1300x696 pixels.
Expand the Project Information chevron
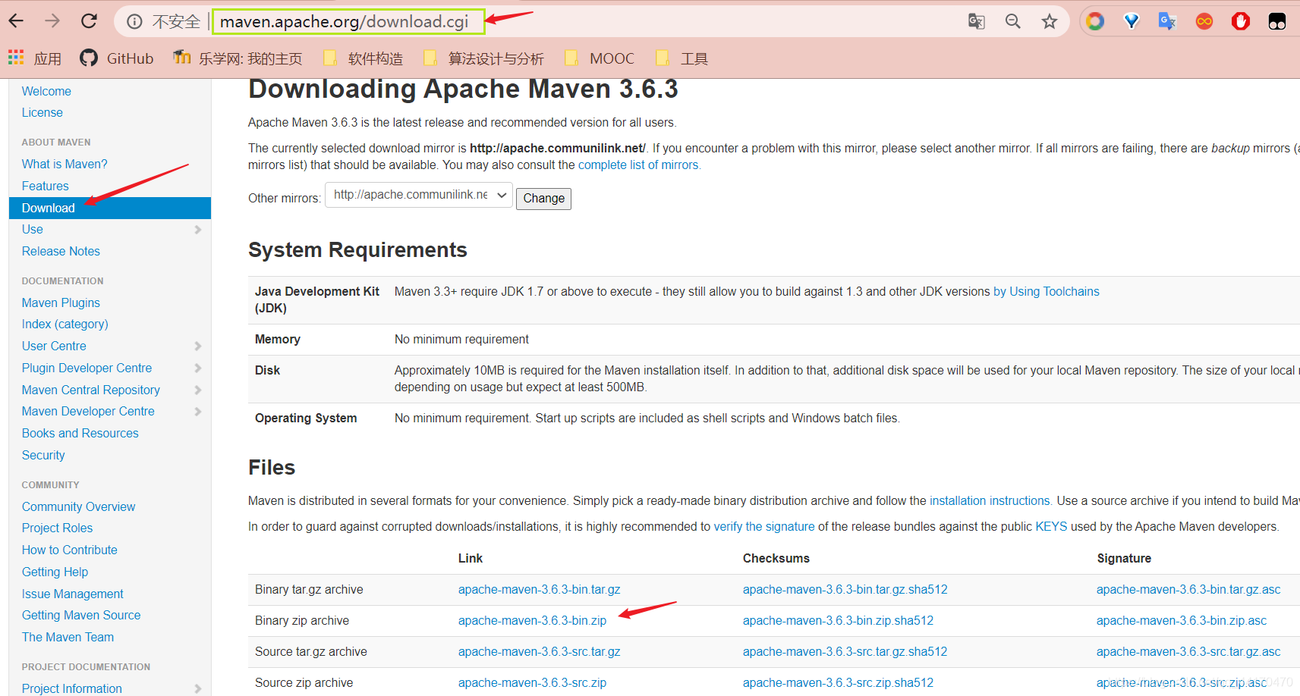[x=198, y=688]
